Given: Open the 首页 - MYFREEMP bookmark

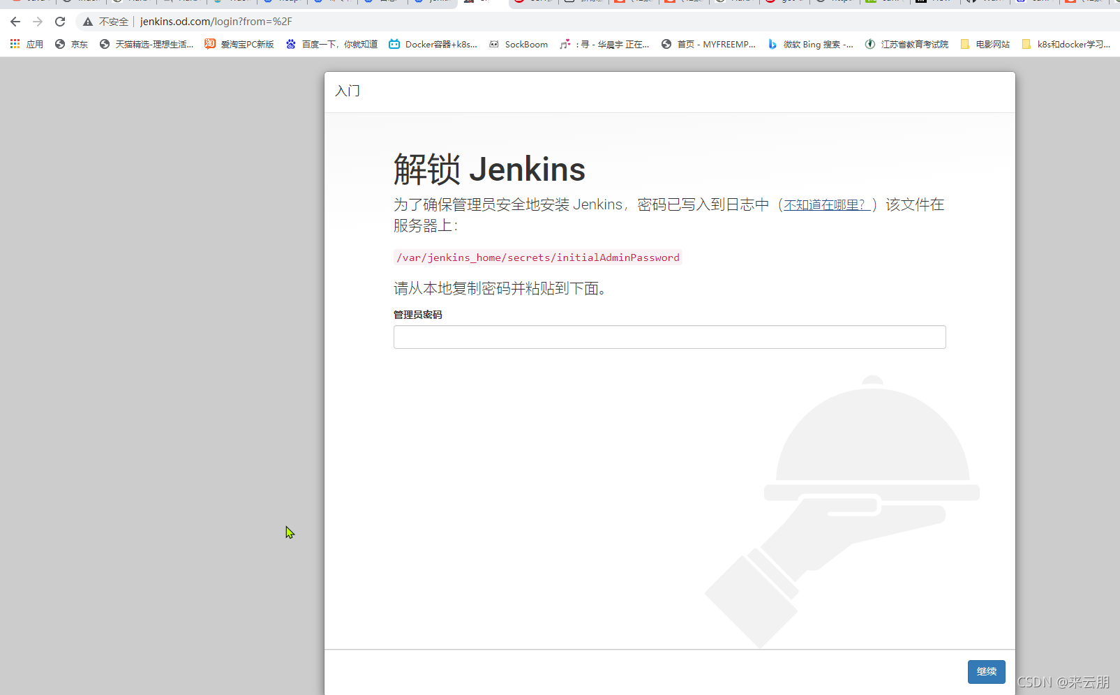Looking at the screenshot, I should tap(708, 44).
